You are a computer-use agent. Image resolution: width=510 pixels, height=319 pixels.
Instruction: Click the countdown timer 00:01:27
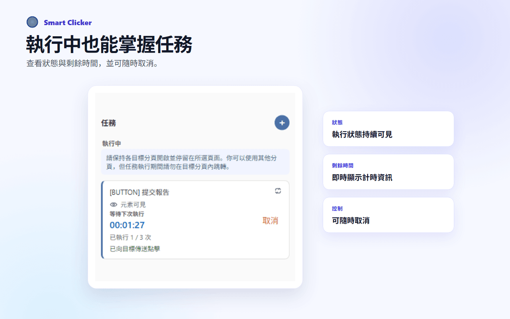pos(127,225)
